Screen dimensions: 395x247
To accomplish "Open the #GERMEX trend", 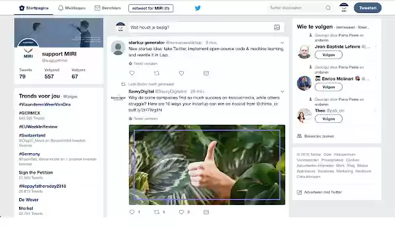I will pyautogui.click(x=30, y=113).
